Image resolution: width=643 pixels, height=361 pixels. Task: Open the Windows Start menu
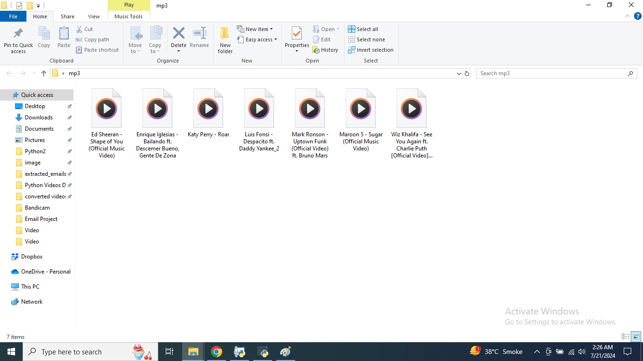[x=11, y=352]
